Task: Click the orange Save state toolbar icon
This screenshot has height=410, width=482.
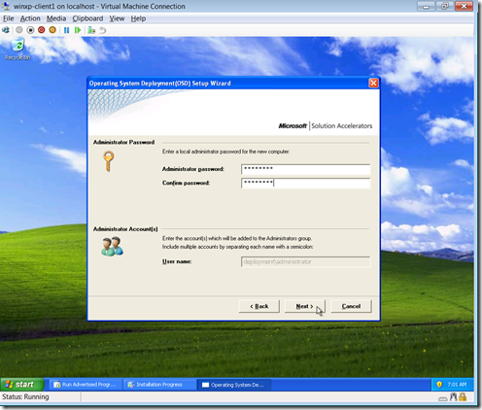Action: click(x=52, y=30)
